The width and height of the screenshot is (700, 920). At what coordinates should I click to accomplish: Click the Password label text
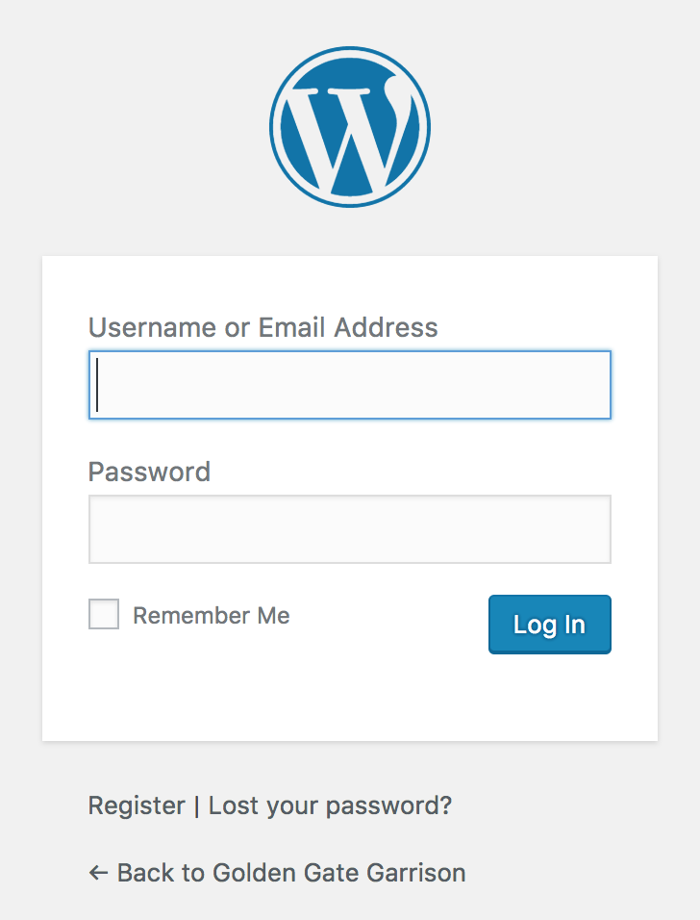point(149,472)
